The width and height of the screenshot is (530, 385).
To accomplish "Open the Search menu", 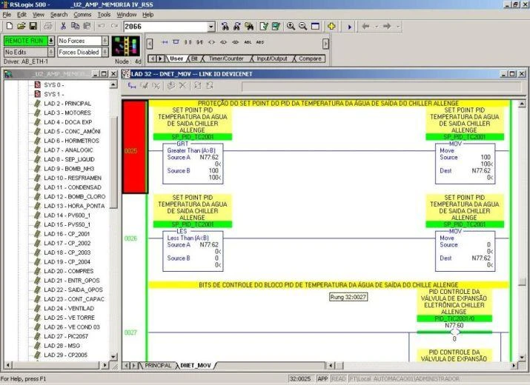I will (x=59, y=15).
